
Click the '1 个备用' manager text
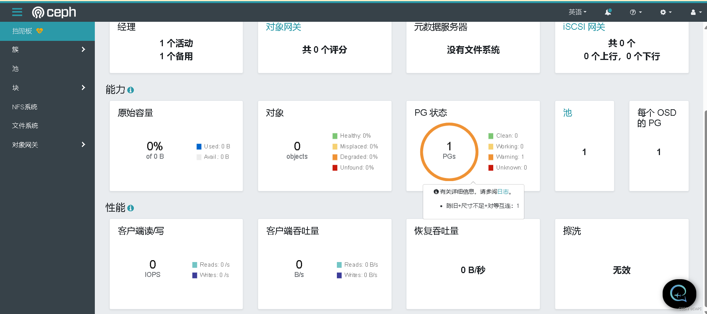176,56
